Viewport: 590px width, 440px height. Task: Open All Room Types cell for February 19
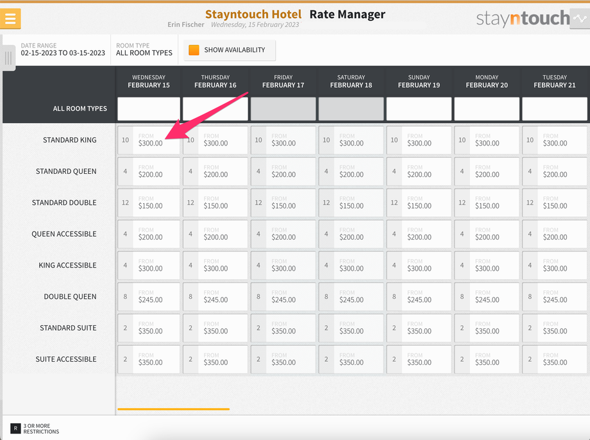419,109
